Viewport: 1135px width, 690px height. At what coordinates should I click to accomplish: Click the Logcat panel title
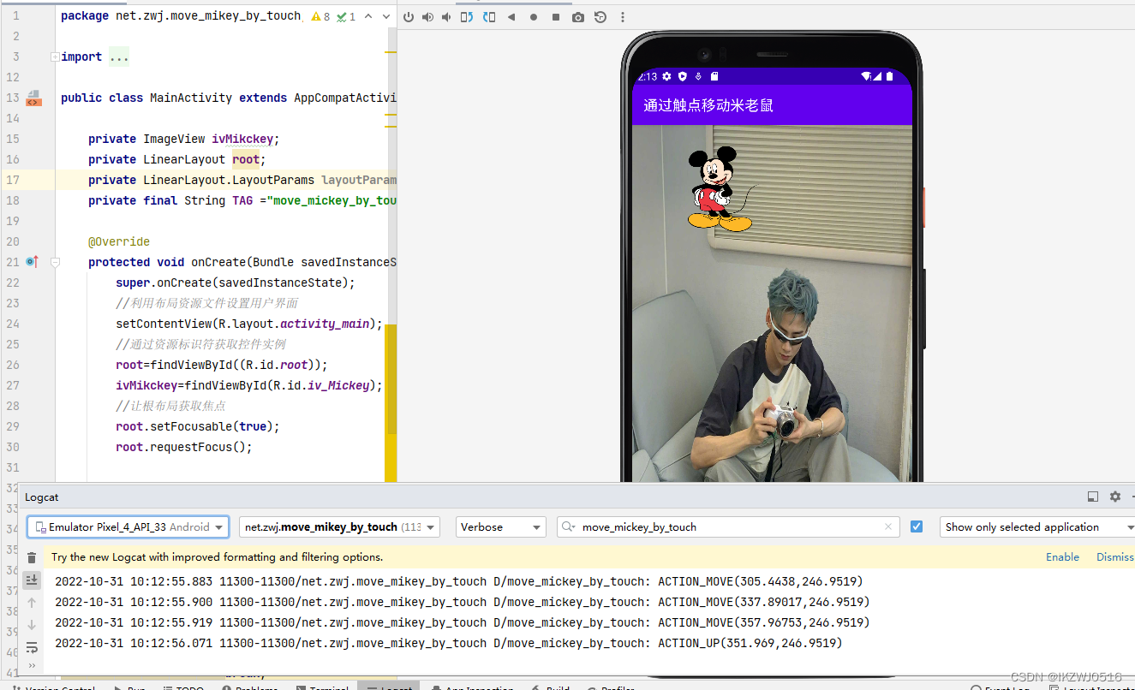click(x=42, y=497)
